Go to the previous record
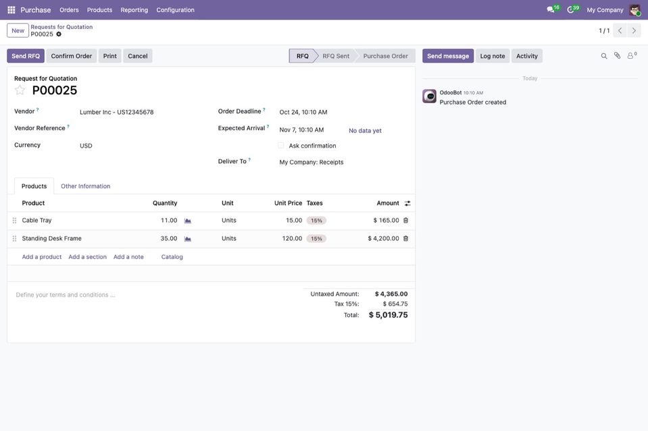 620,30
